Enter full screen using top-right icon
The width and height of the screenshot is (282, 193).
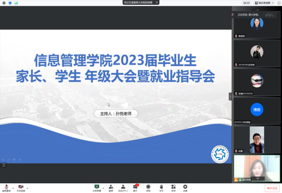pyautogui.click(x=278, y=3)
